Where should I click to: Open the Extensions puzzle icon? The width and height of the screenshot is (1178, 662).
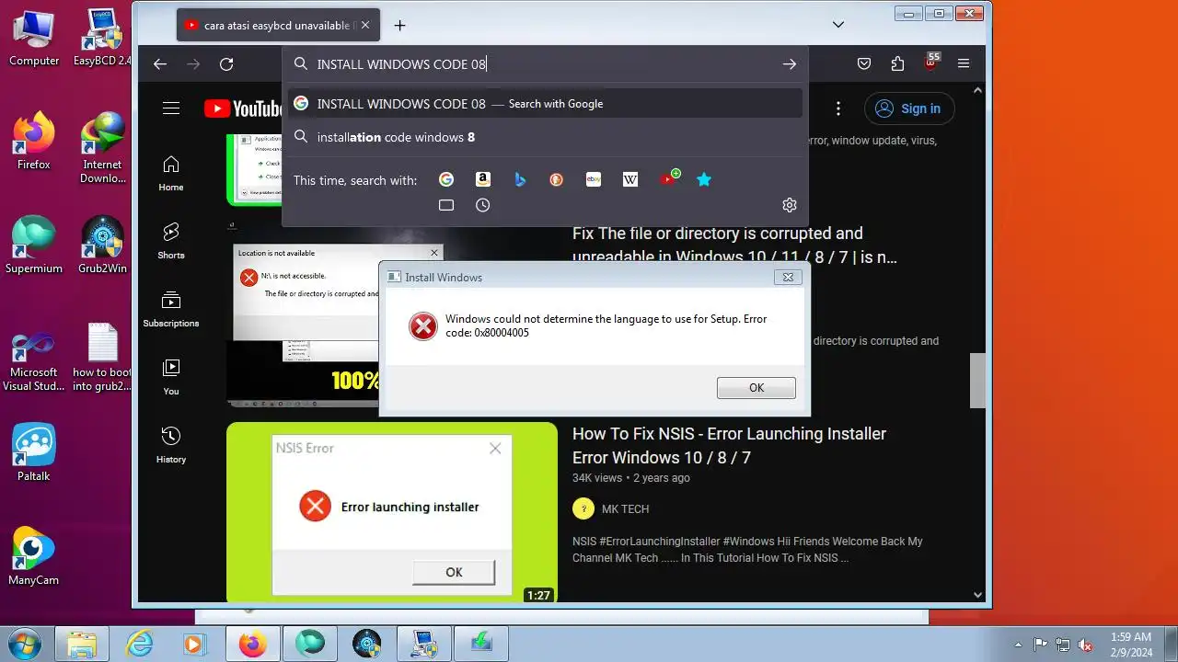pos(897,64)
